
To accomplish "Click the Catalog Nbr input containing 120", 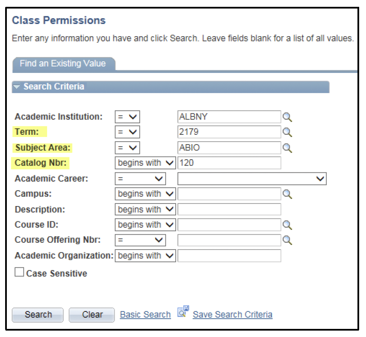I will tap(229, 163).
